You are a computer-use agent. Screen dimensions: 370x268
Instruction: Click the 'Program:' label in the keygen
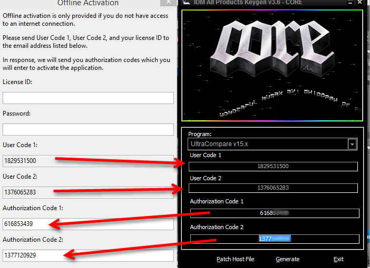click(x=200, y=134)
